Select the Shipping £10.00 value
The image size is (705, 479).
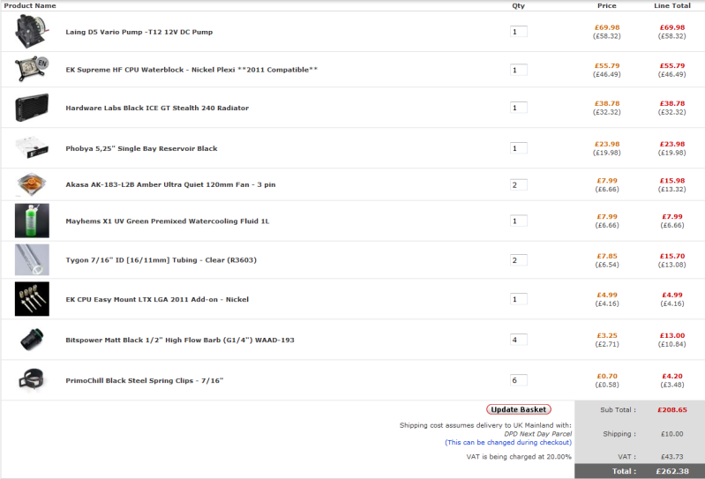(x=672, y=434)
